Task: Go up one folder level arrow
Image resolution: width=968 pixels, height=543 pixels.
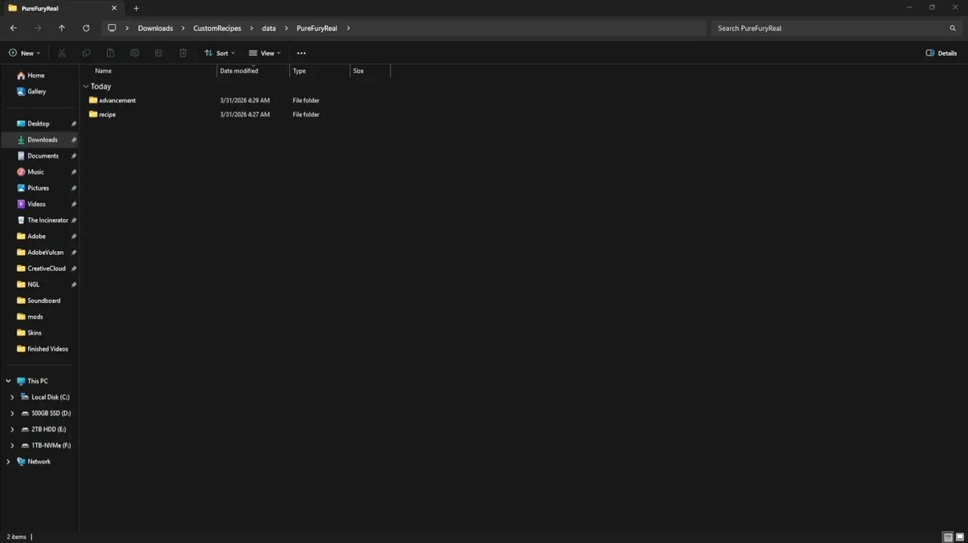Action: [62, 28]
